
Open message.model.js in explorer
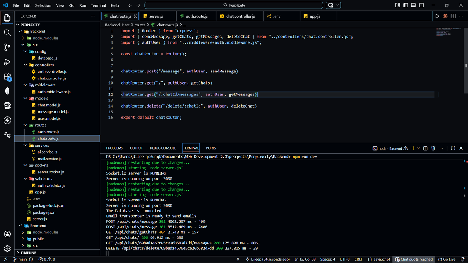(x=53, y=112)
